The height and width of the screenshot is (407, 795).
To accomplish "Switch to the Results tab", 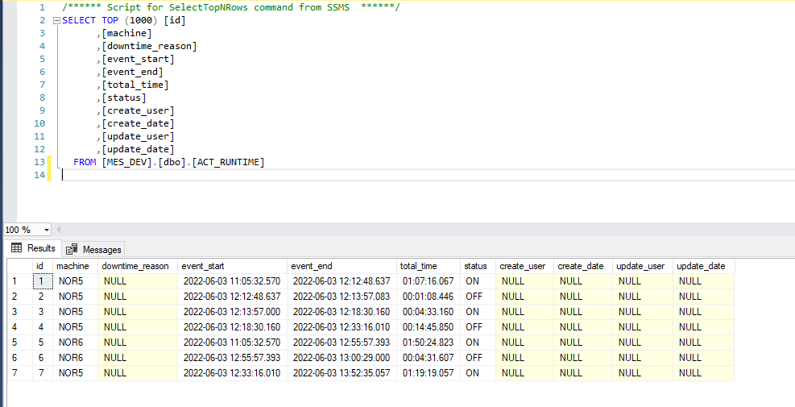I will click(x=34, y=248).
